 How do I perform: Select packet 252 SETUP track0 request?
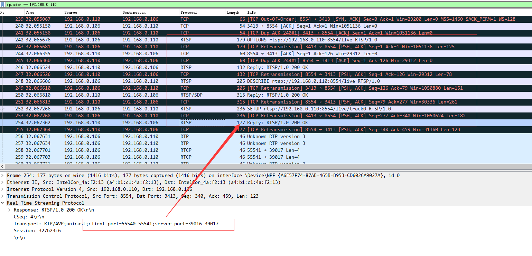pyautogui.click(x=266, y=109)
